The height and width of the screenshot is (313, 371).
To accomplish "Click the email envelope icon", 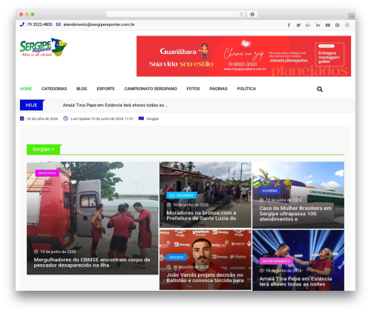I will (x=59, y=24).
